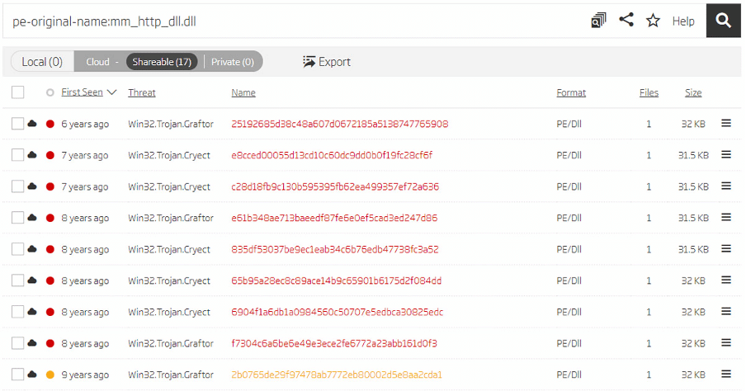This screenshot has height=391, width=746.
Task: Click orange status dot on 2b0765de row
Action: click(50, 375)
